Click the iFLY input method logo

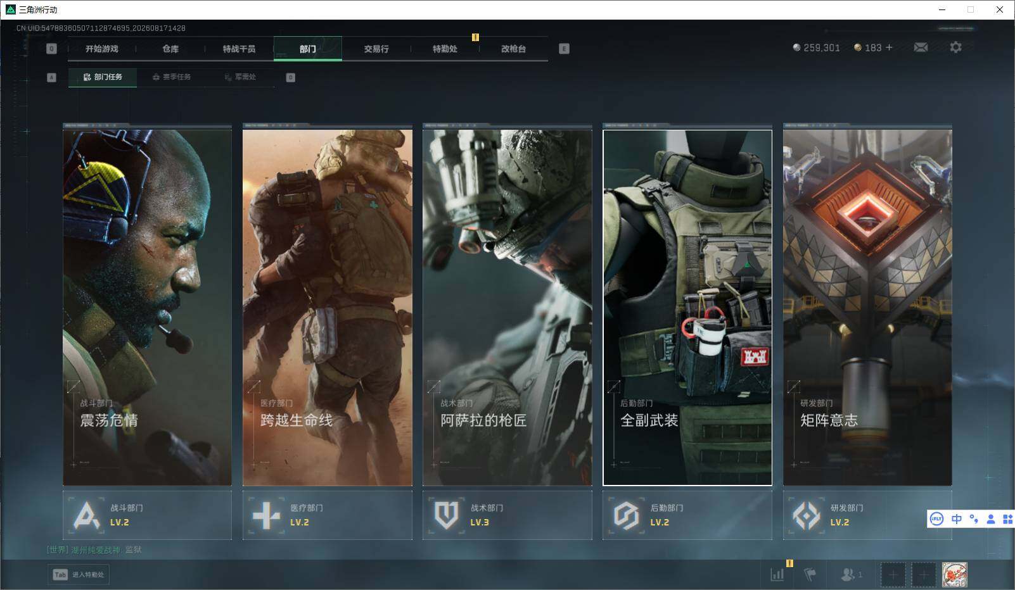(x=936, y=519)
